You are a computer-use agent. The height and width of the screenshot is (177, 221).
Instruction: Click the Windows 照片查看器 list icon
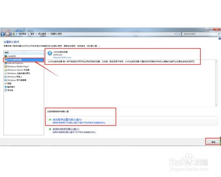[x=6, y=80]
